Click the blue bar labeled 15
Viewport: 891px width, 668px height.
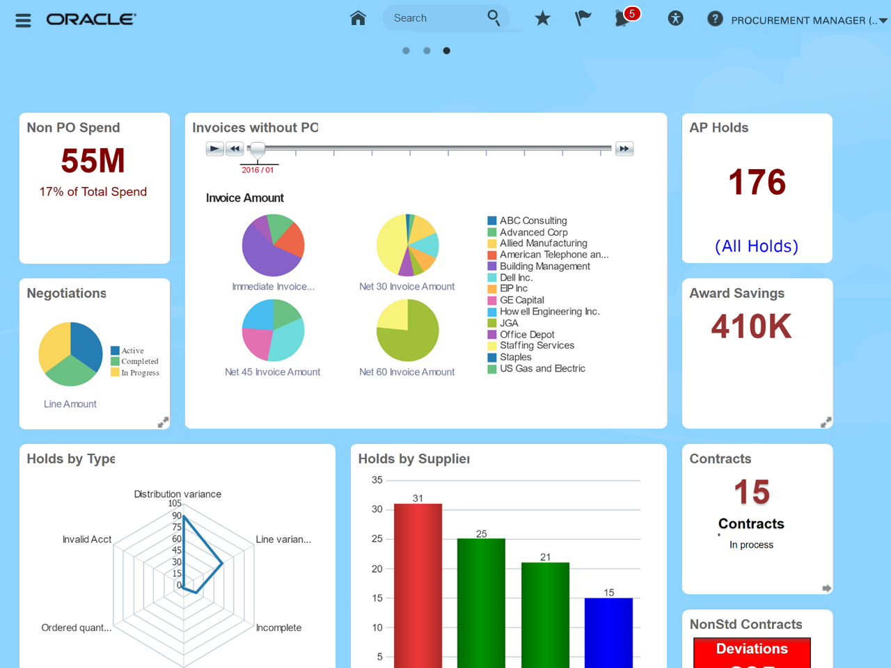(608, 633)
